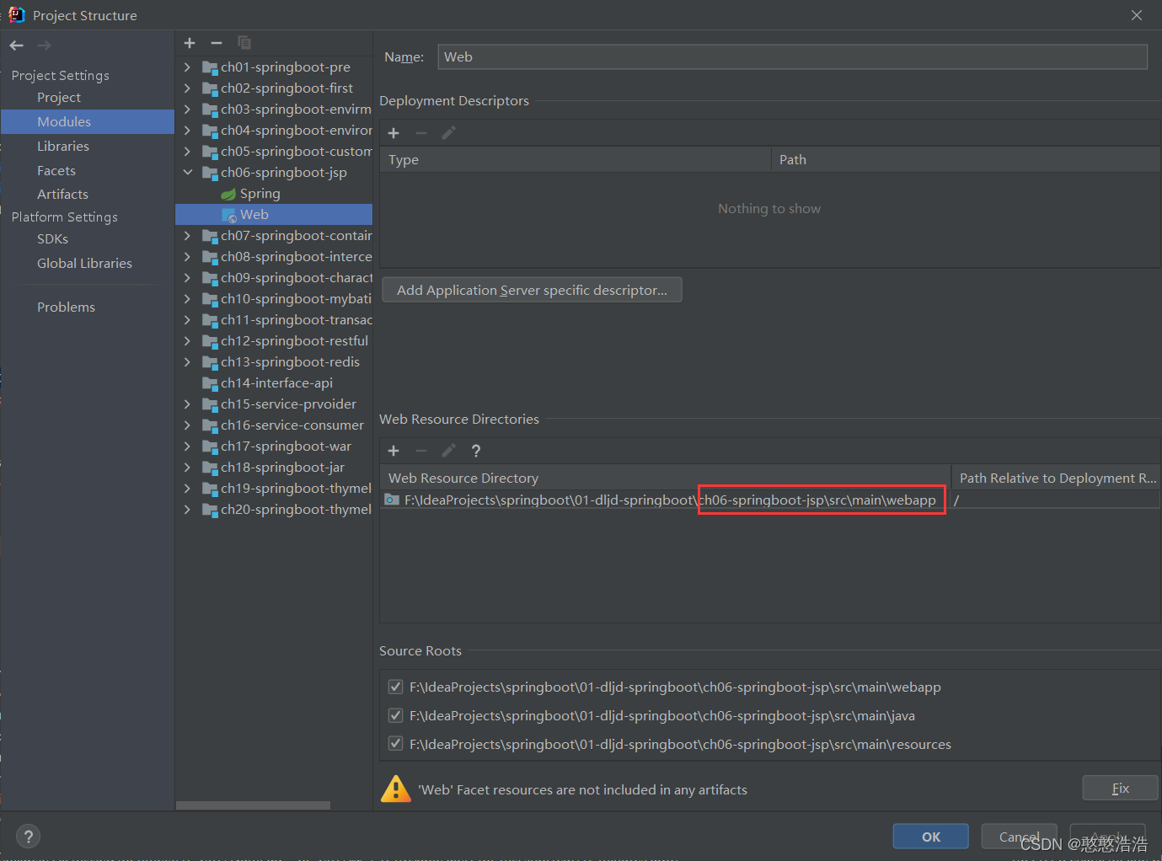Collapse the ch06-springboot-jsp module
This screenshot has width=1162, height=861.
(x=188, y=173)
